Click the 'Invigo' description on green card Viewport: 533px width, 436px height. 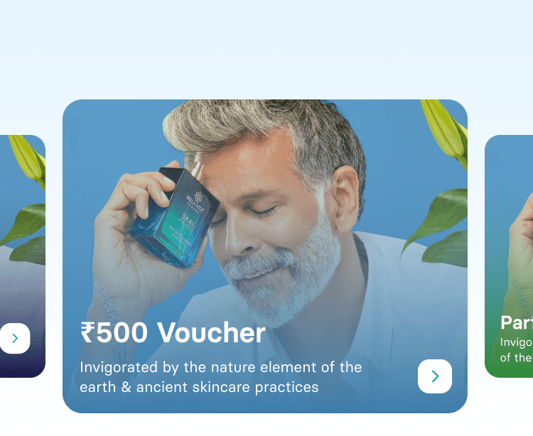pyautogui.click(x=517, y=350)
